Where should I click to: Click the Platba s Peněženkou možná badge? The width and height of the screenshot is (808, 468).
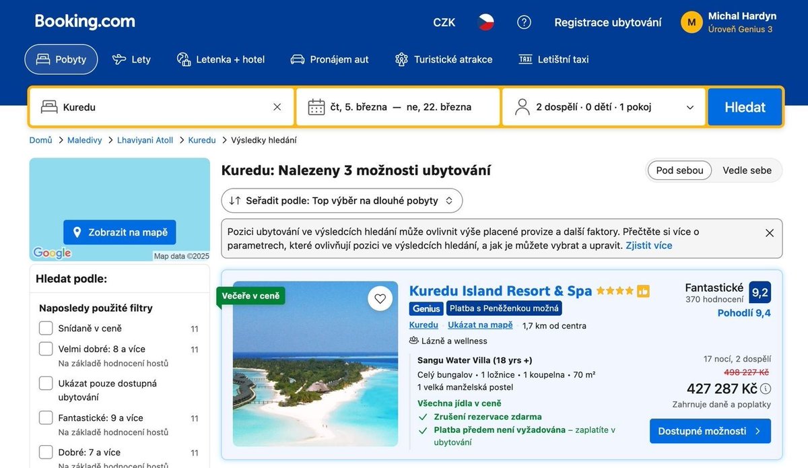504,308
